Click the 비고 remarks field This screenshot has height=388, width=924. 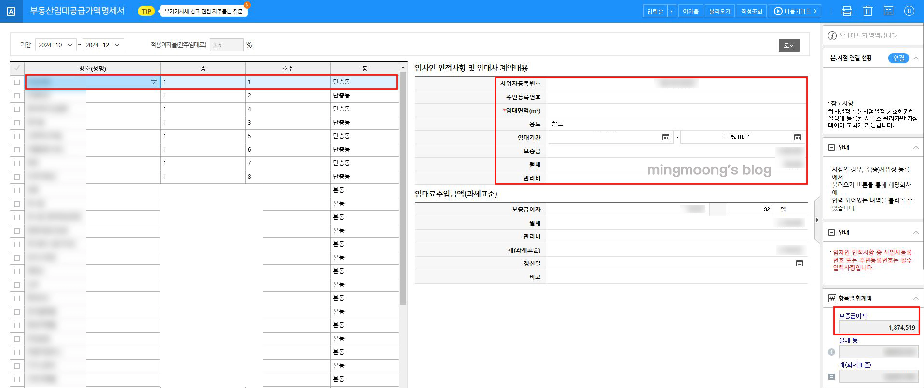(676, 277)
